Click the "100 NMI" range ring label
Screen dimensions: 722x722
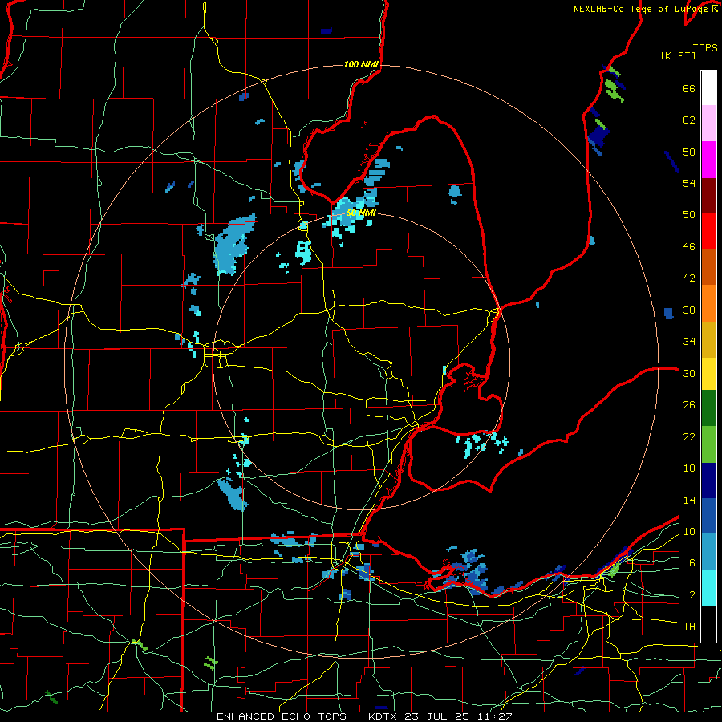tap(361, 64)
